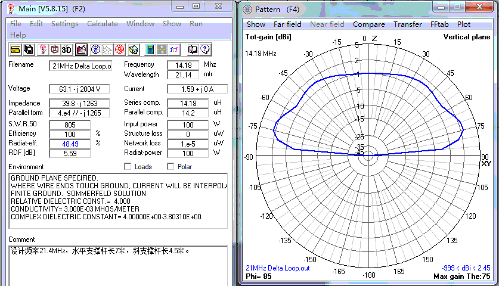Click the Network loss value 1.e-5

(188, 144)
